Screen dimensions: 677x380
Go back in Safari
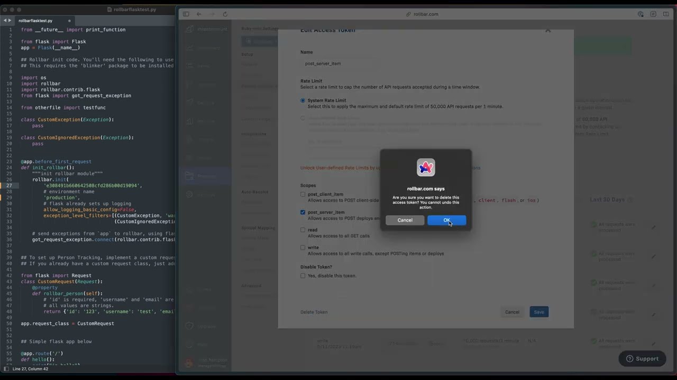tap(199, 14)
